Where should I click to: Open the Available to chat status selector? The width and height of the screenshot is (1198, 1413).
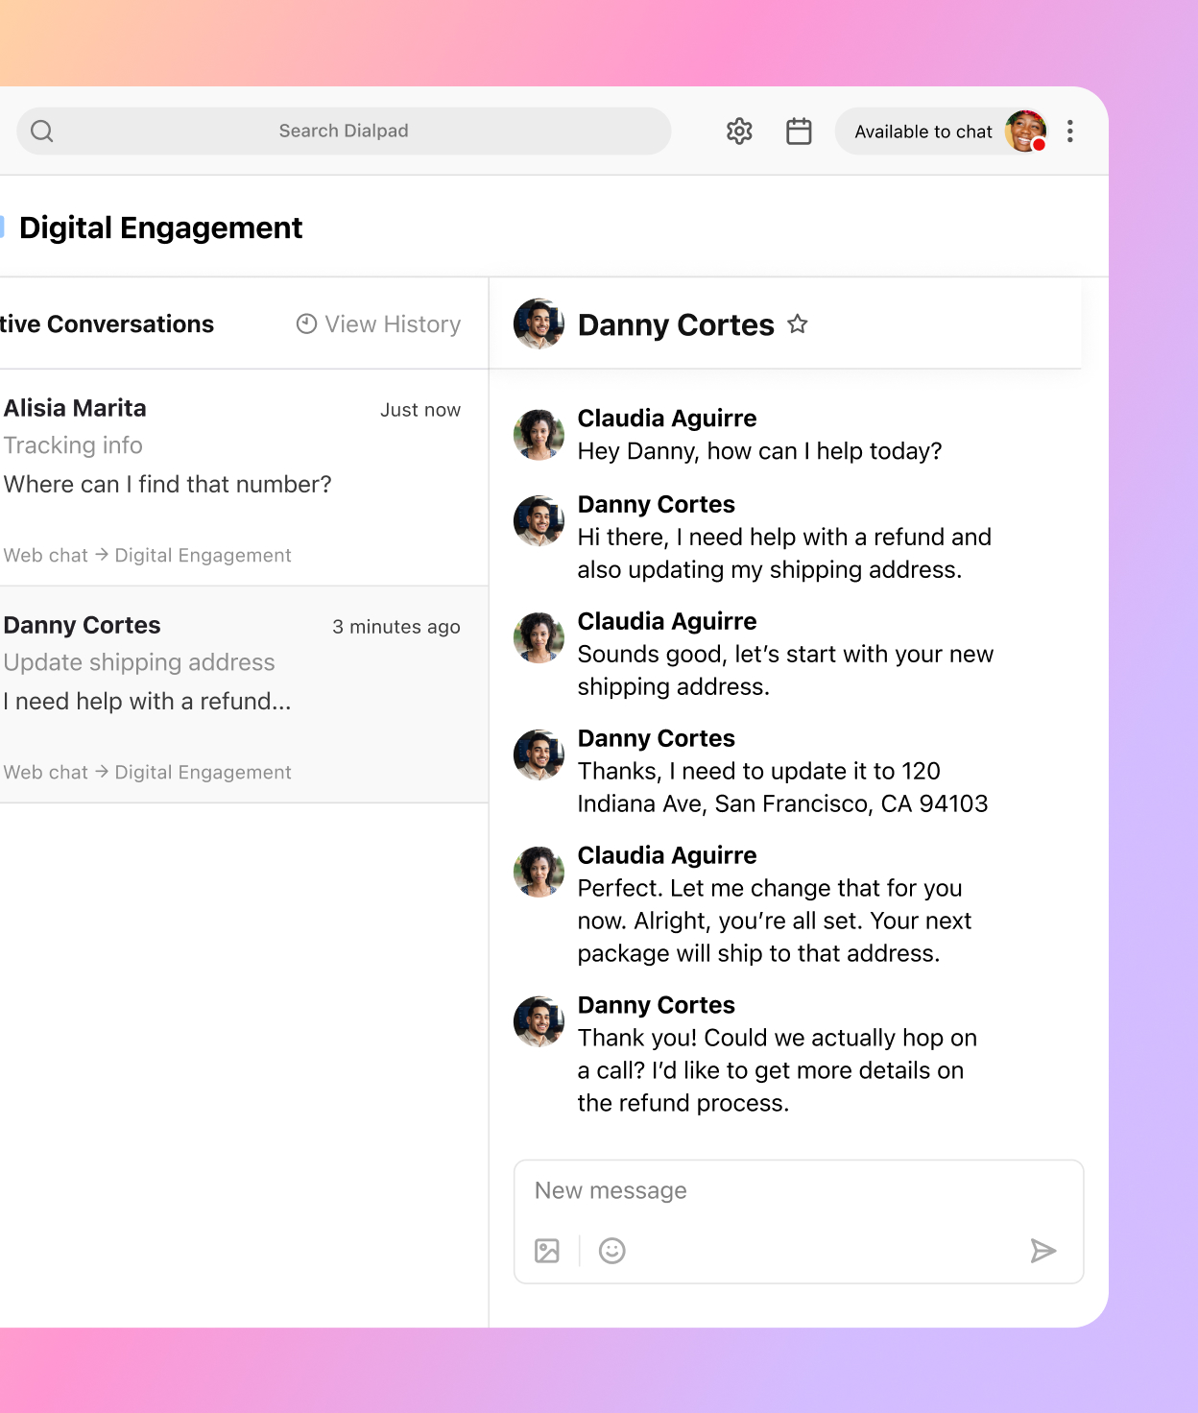point(941,131)
